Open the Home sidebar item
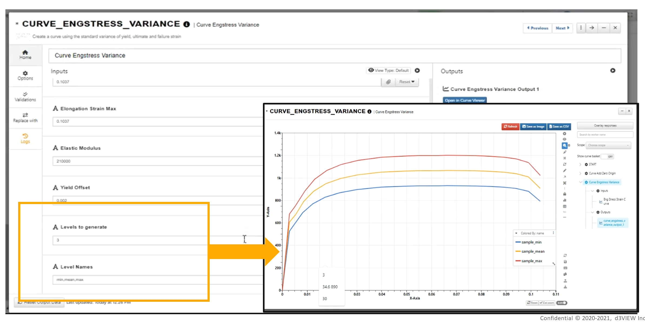This screenshot has width=645, height=322. 25,55
